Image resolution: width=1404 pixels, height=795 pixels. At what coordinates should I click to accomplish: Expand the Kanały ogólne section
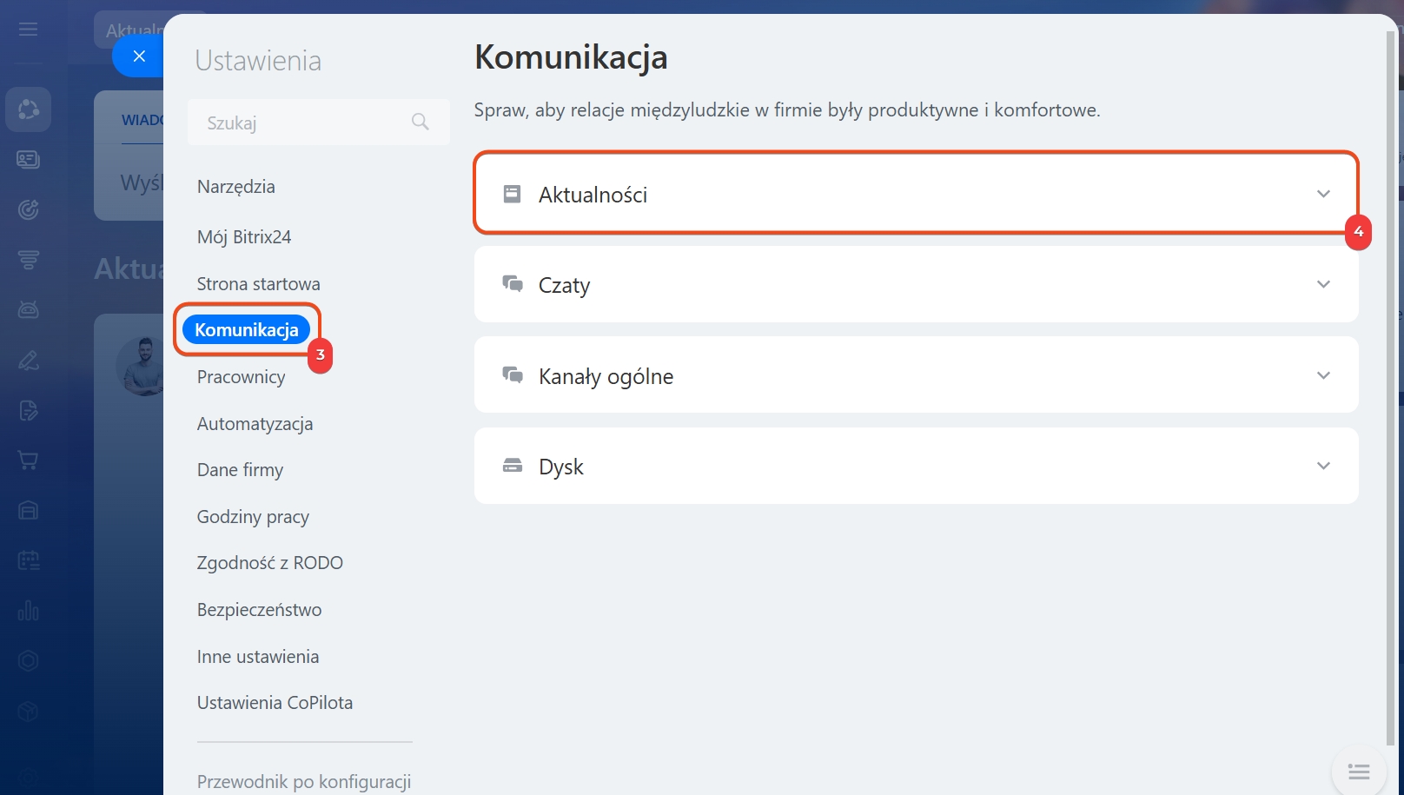[x=1323, y=375]
